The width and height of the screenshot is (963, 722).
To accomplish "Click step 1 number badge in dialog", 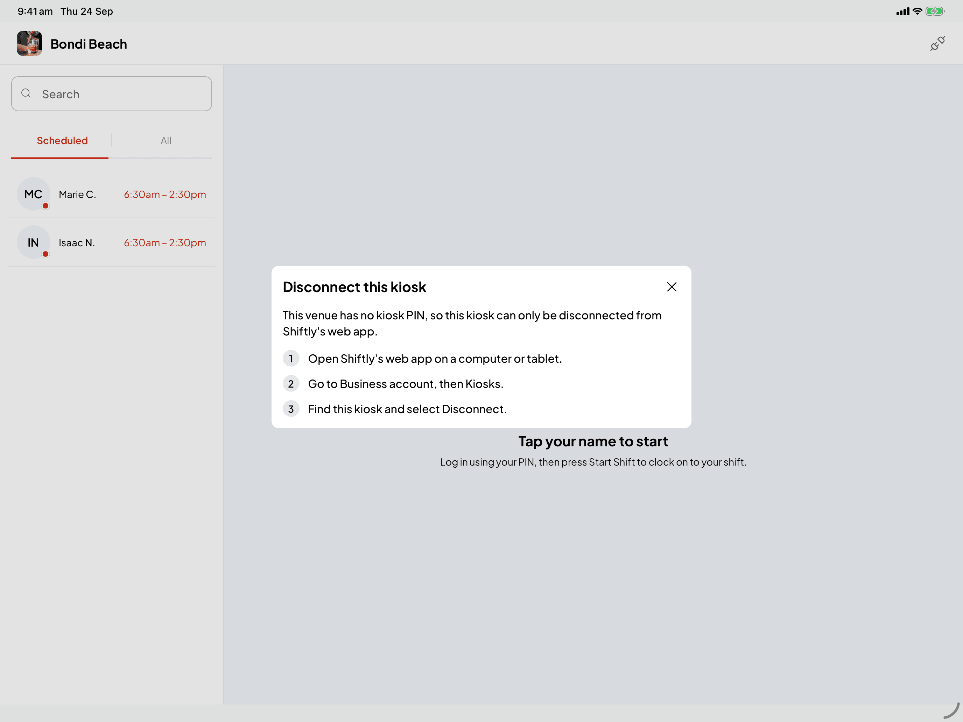I will click(291, 359).
